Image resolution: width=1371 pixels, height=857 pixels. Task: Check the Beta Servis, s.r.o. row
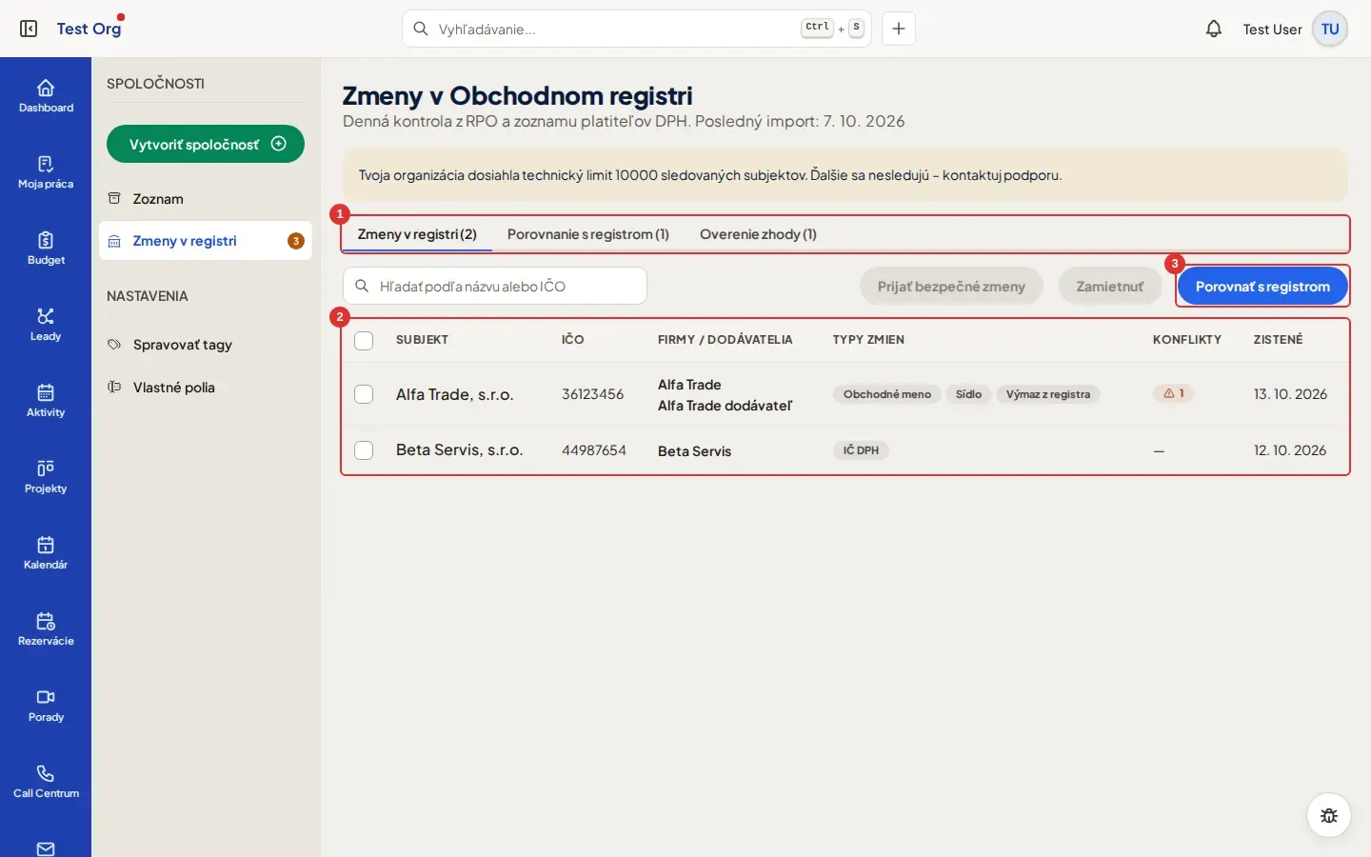(364, 450)
